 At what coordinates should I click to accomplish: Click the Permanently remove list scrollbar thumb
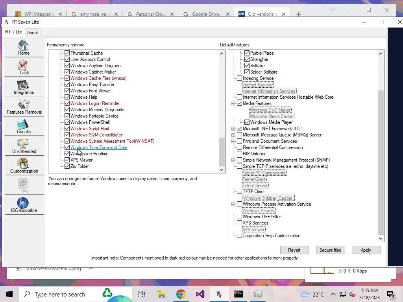click(x=222, y=152)
